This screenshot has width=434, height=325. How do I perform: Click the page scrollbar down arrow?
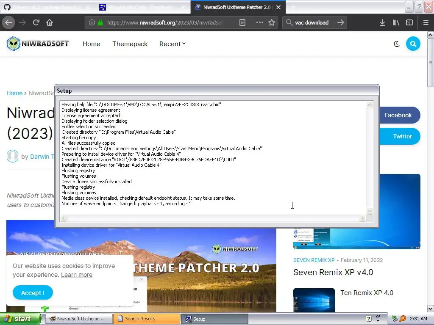point(430,308)
